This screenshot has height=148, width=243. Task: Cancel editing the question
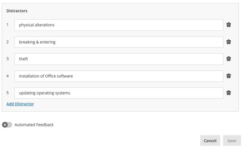[210, 141]
